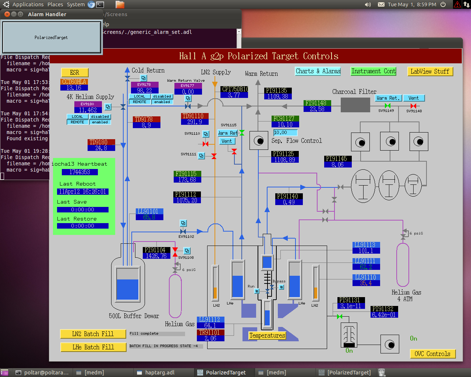471x377 pixels.
Task: Click the red SV91148 valve symbol
Action: [413, 106]
